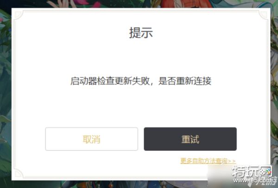Click the upper-right corner ornament of dialog
The image size is (278, 188).
click(x=263, y=15)
